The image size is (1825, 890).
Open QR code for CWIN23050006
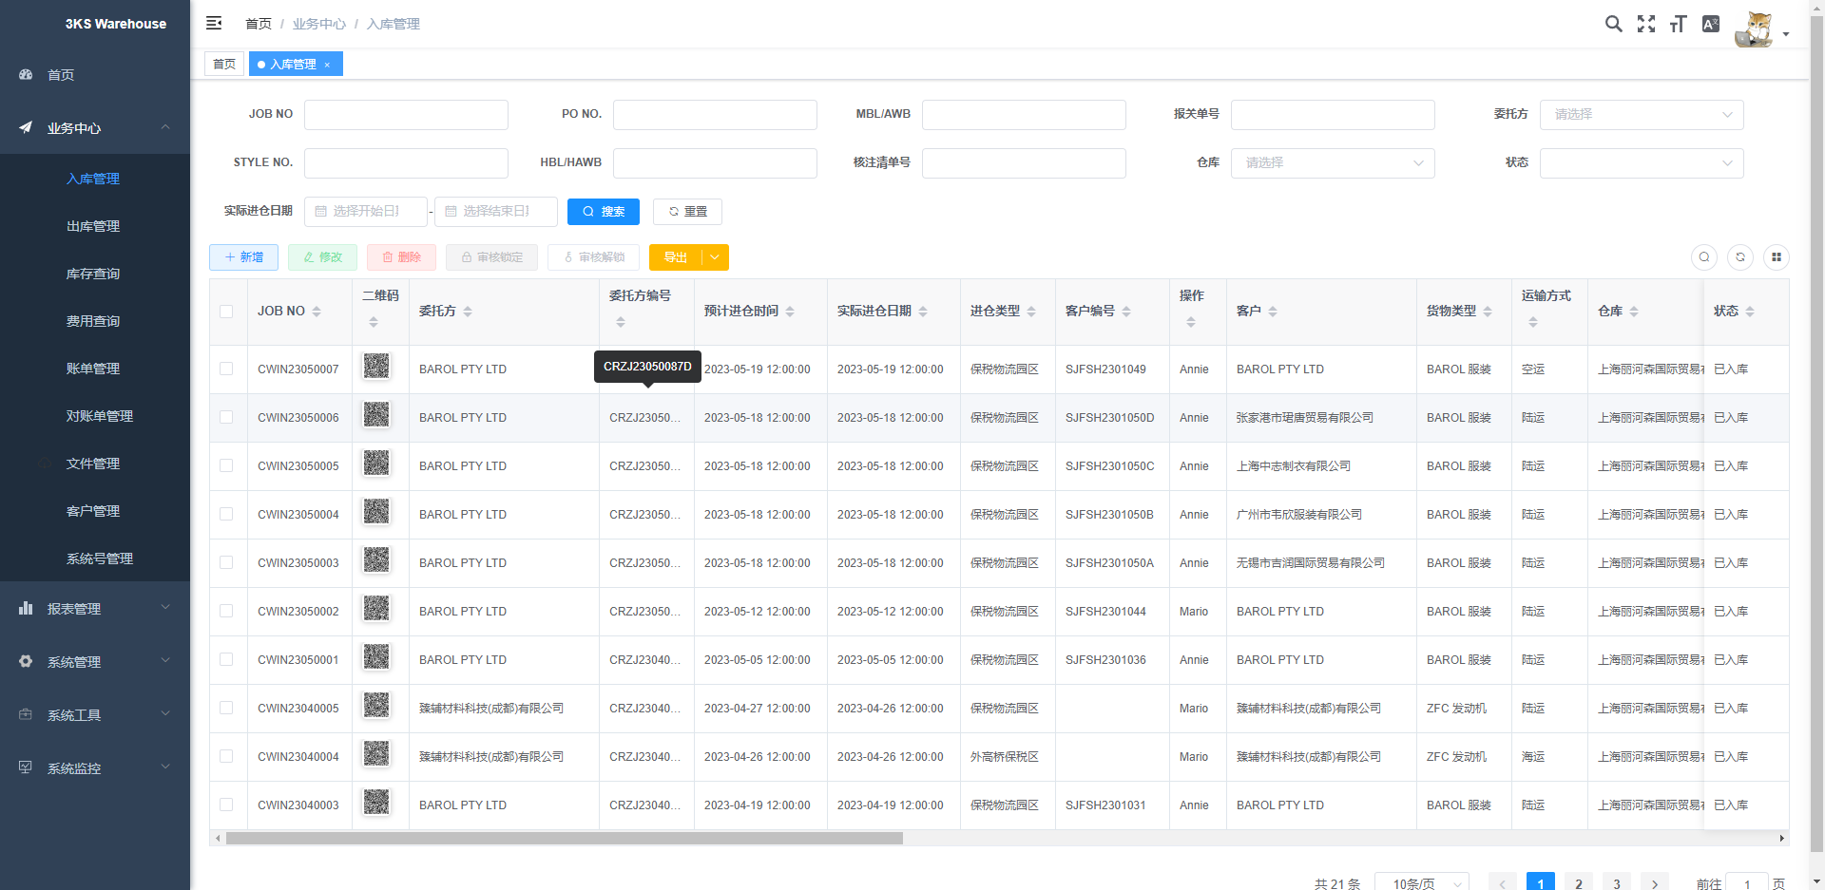point(376,414)
